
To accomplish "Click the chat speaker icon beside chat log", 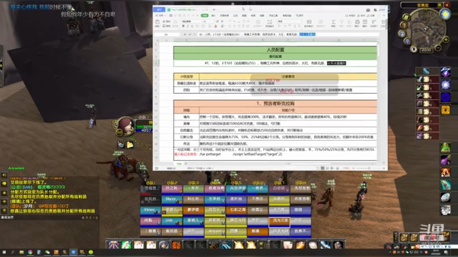I will (x=4, y=175).
